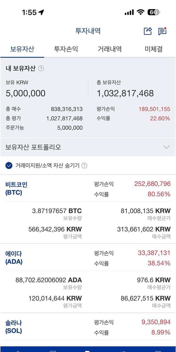
Task: Tap the help icon beside 내 보유자산
Action: (41, 68)
